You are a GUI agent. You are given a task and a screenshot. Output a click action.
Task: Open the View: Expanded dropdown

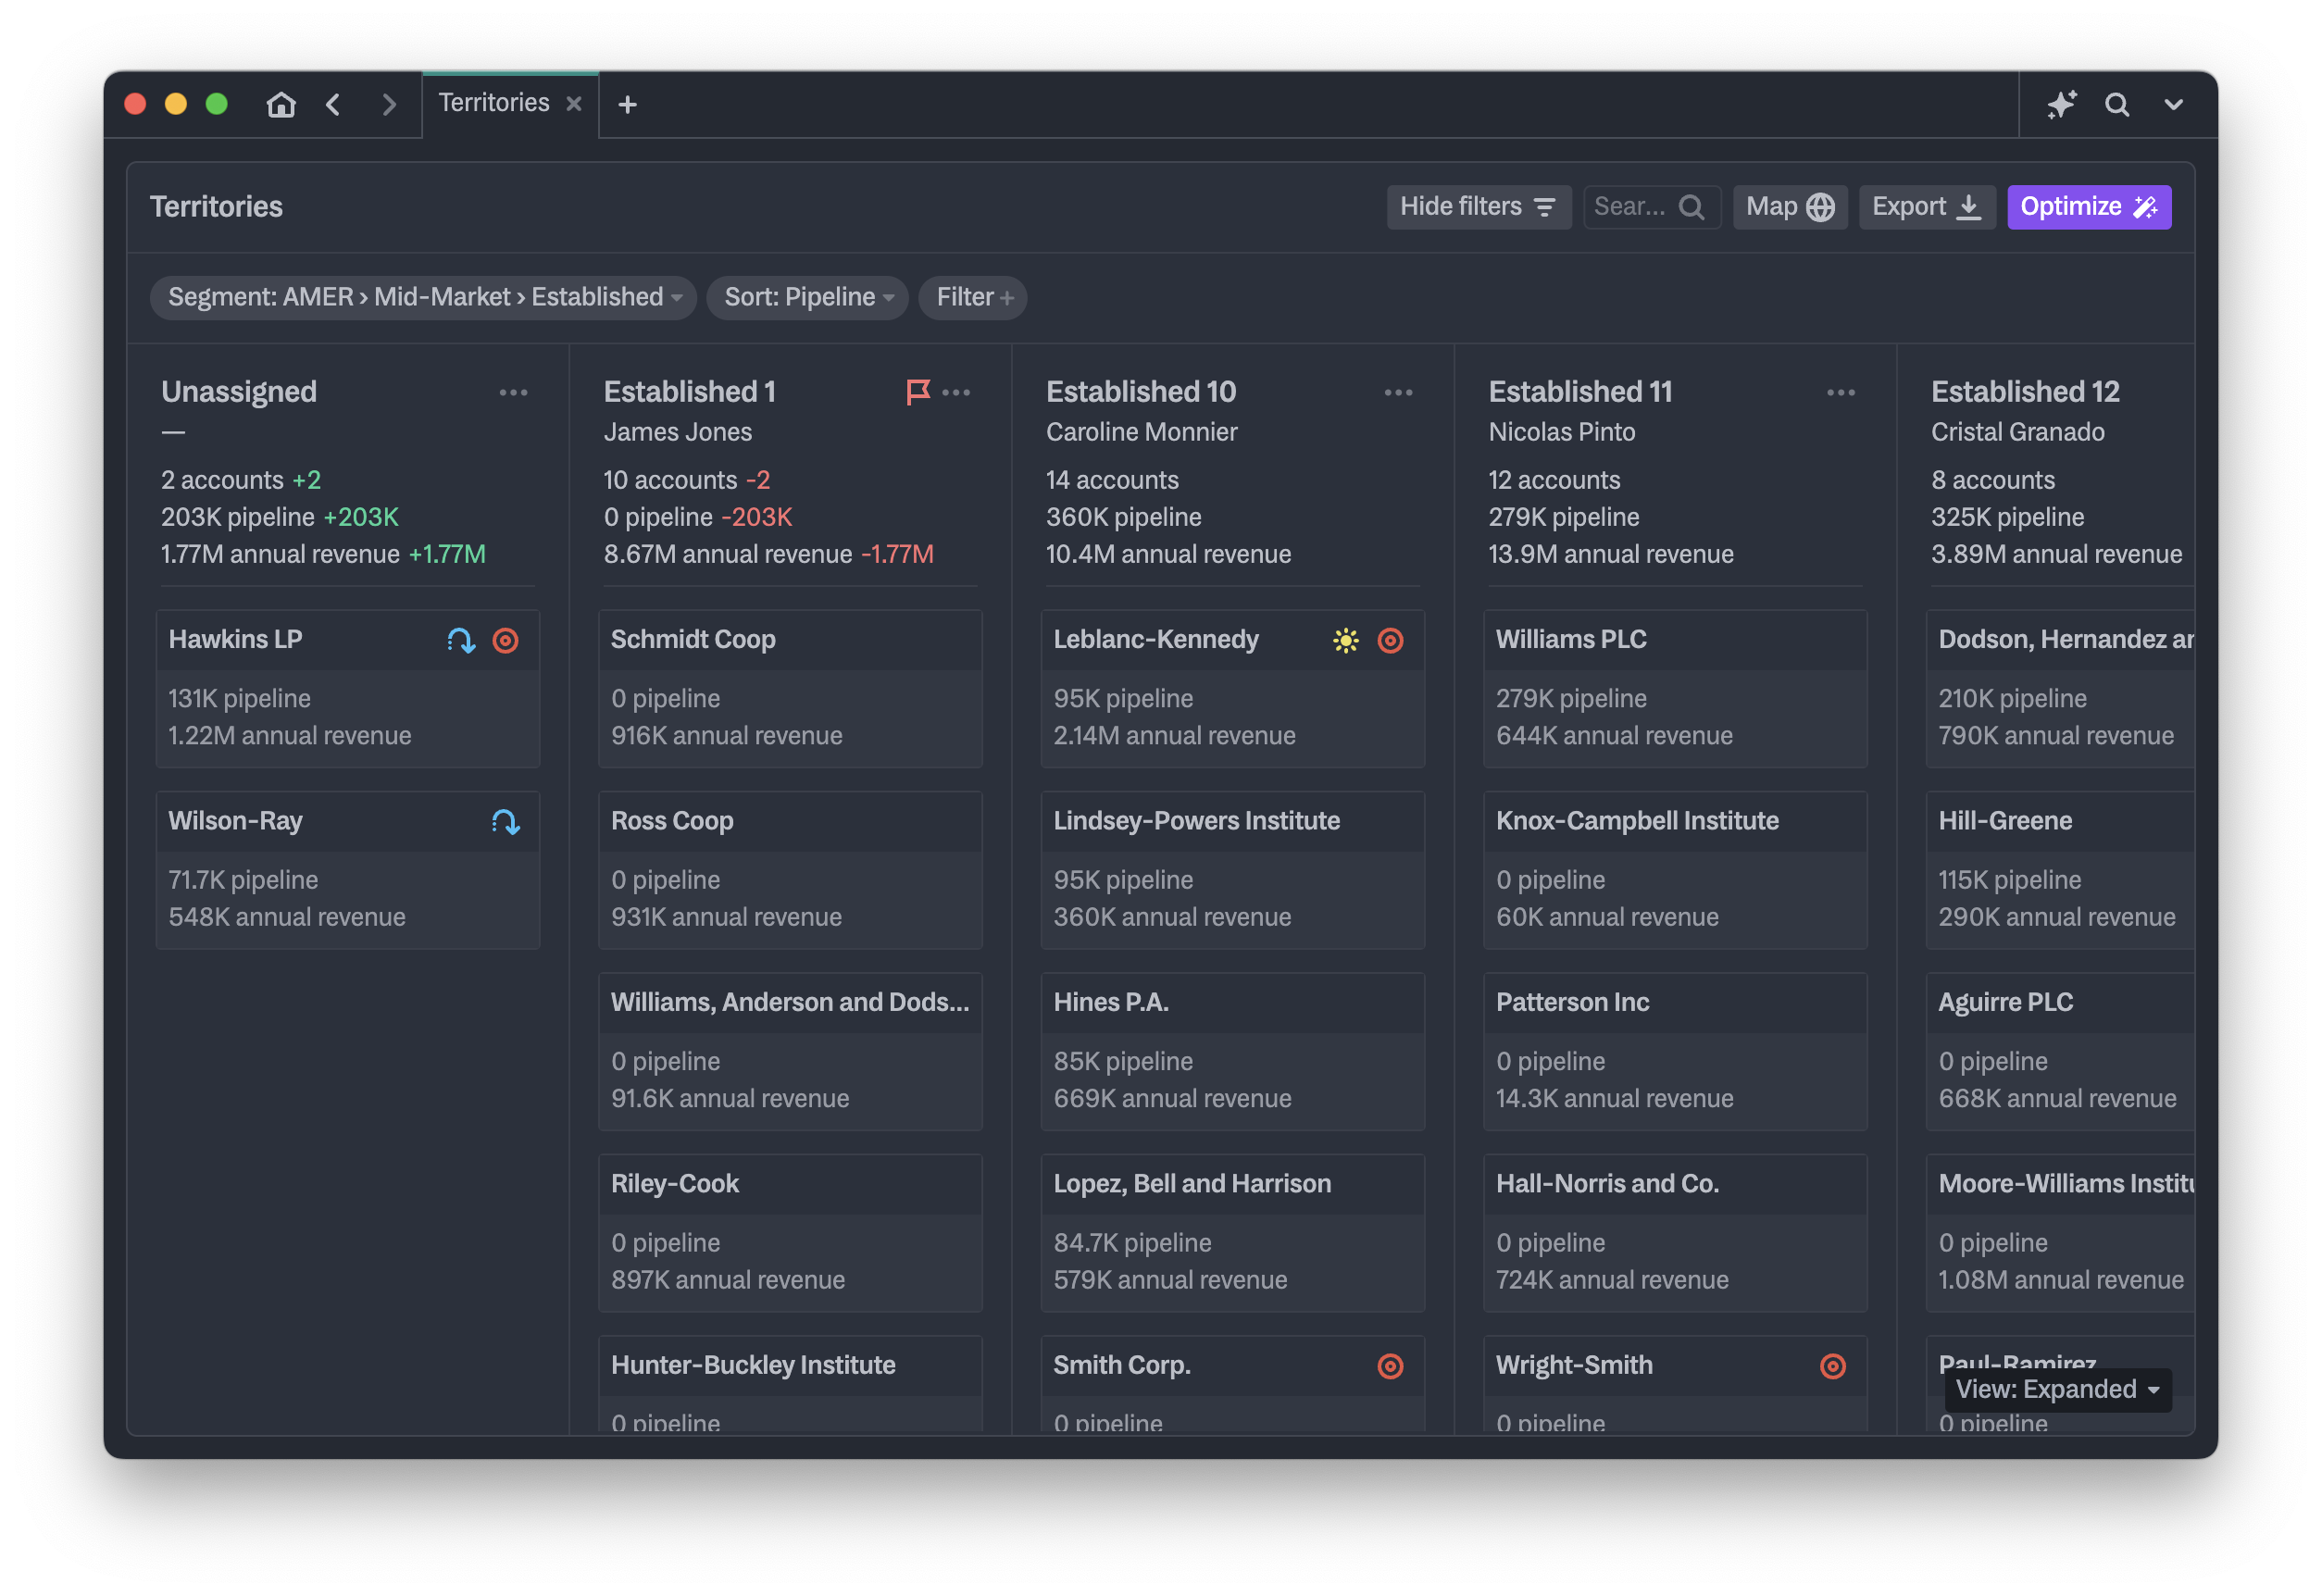(2057, 1389)
